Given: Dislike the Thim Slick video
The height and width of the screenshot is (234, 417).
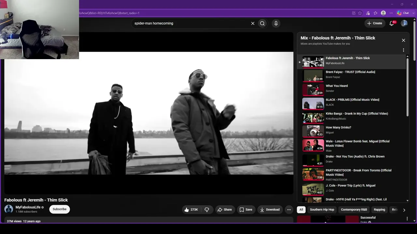Looking at the screenshot, I should tap(207, 210).
